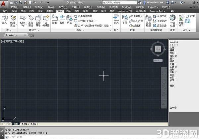Click the Autodesk Exchange X icon
The image size is (199, 139).
pos(168,2)
